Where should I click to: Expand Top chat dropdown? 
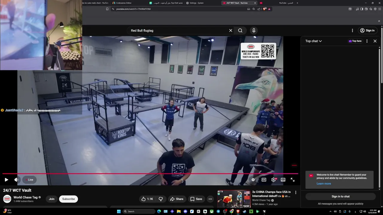[314, 41]
